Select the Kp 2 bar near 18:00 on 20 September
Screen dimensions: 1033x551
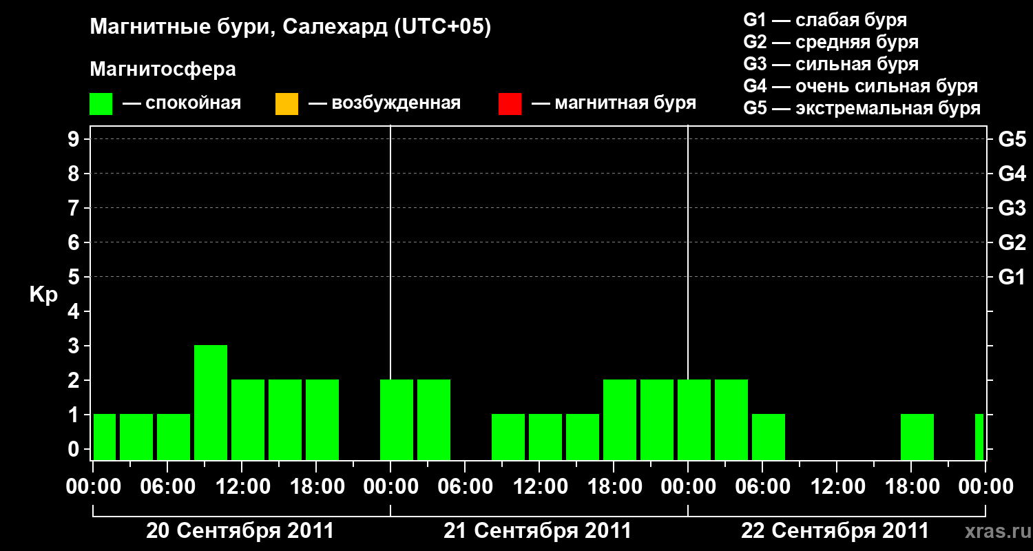(322, 419)
